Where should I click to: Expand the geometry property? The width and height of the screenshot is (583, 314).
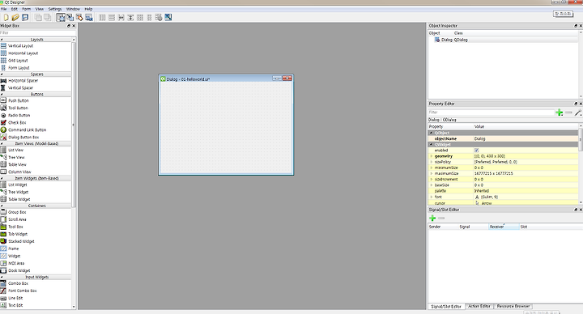coord(432,156)
